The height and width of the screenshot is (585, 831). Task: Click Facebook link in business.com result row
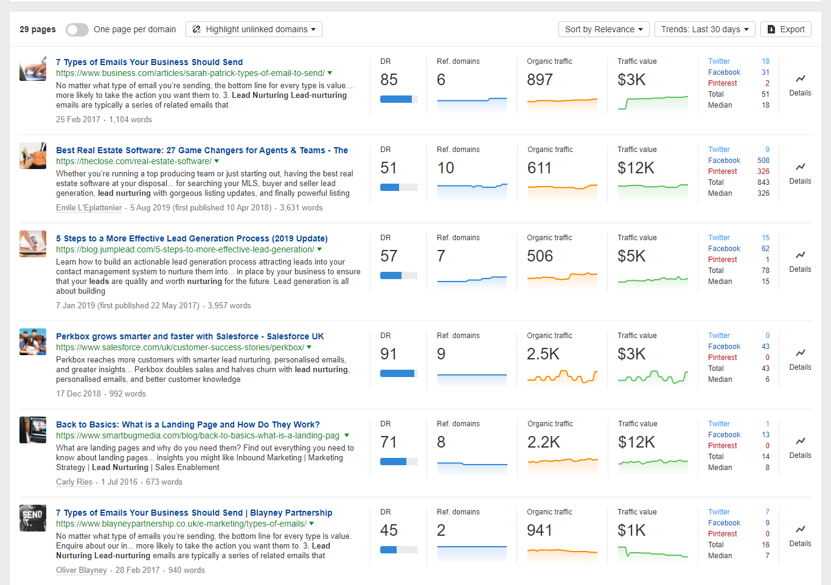click(x=724, y=72)
